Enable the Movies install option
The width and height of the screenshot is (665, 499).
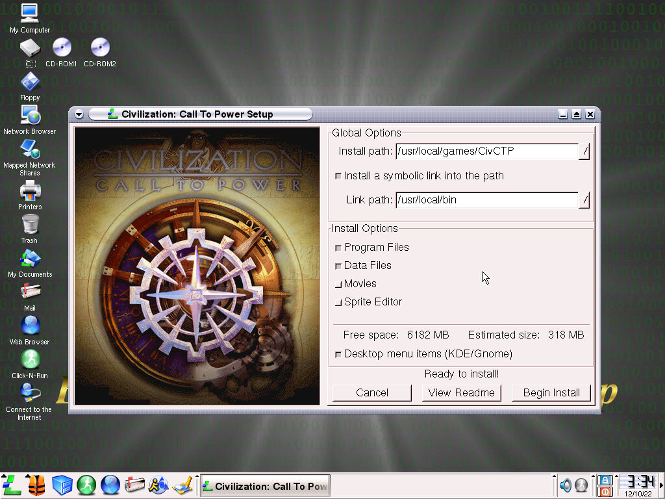tap(338, 284)
